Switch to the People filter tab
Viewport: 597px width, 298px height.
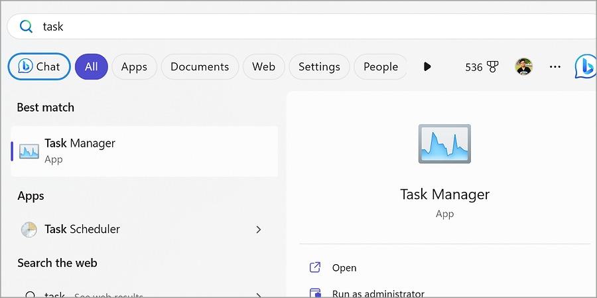coord(380,66)
